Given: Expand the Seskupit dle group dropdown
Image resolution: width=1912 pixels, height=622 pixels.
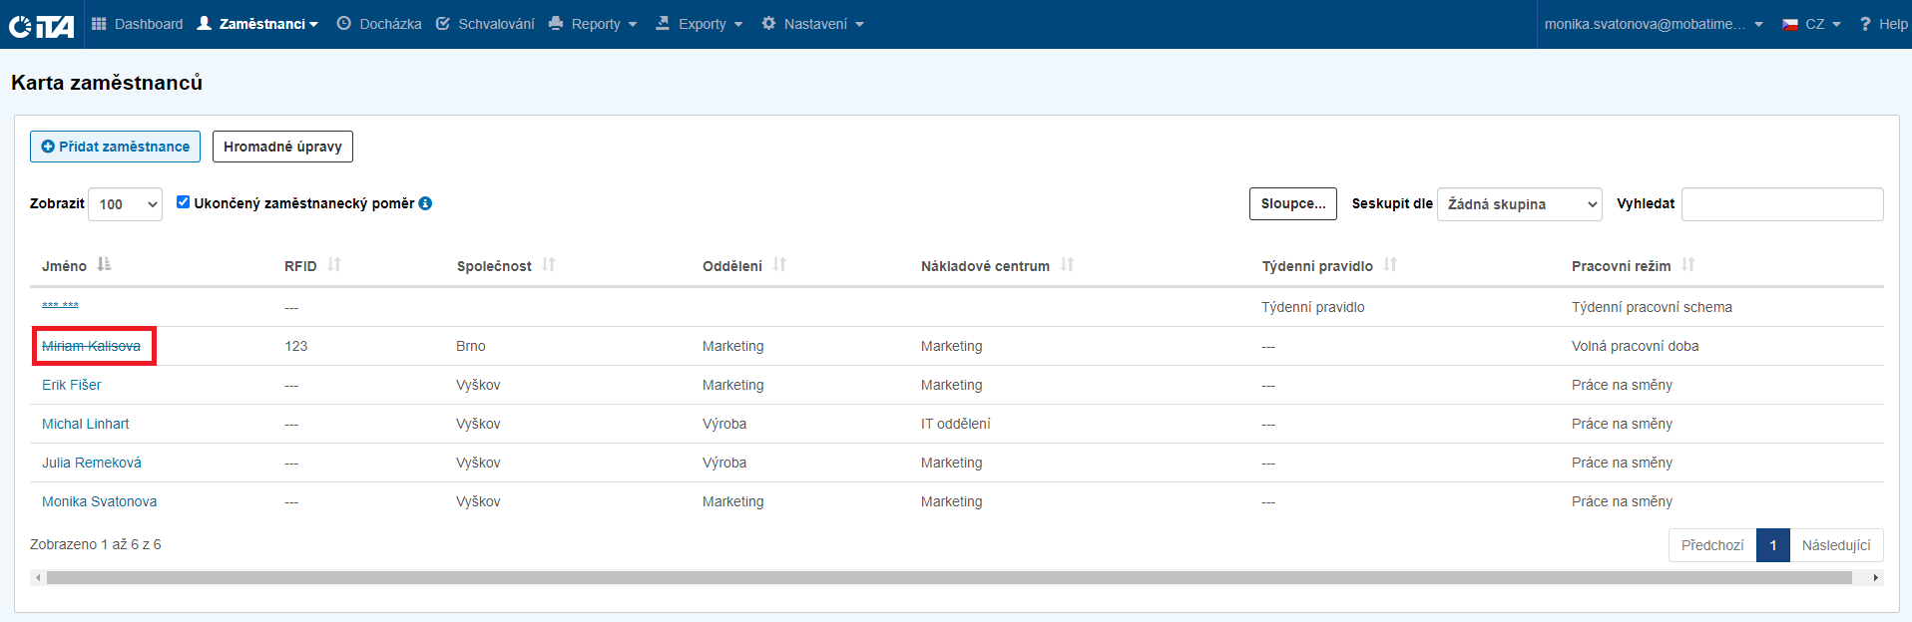Looking at the screenshot, I should click(1519, 204).
